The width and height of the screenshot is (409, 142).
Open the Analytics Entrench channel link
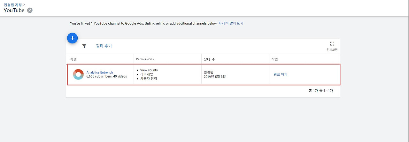click(x=99, y=72)
